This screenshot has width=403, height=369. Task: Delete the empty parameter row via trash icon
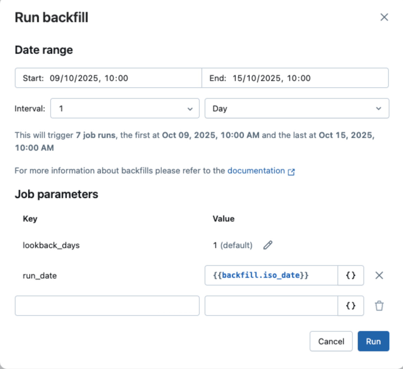(x=379, y=306)
